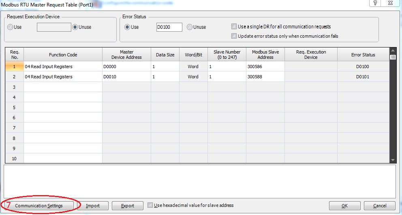402x215 pixels.
Task: Select request row number 3
Action: pyautogui.click(x=14, y=87)
